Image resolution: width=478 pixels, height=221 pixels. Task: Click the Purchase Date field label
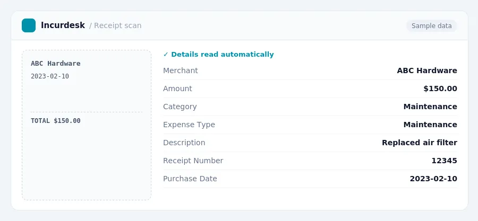190,179
